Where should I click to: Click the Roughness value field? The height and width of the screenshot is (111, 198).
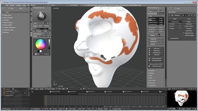[156, 20]
